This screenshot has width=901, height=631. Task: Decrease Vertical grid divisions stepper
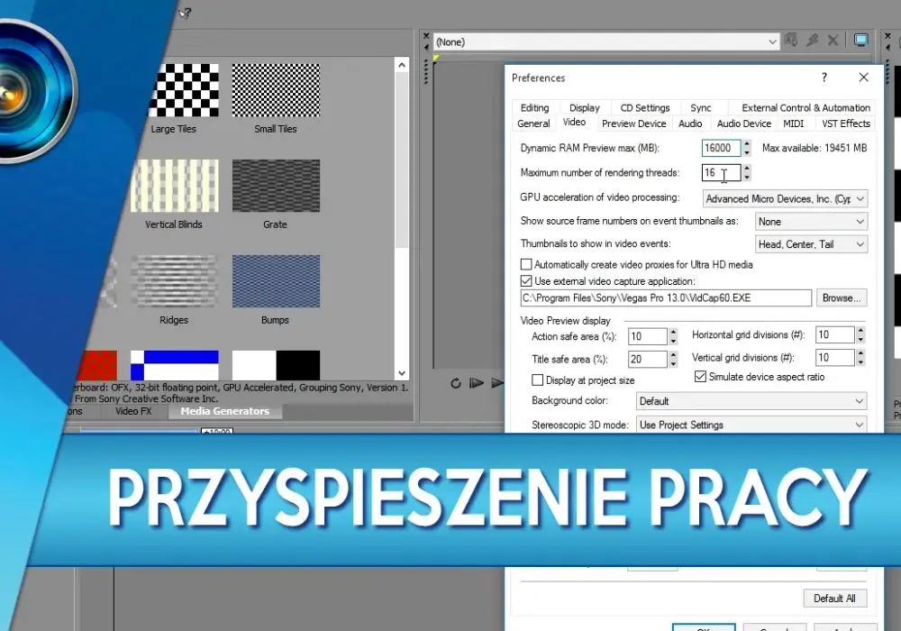(860, 362)
